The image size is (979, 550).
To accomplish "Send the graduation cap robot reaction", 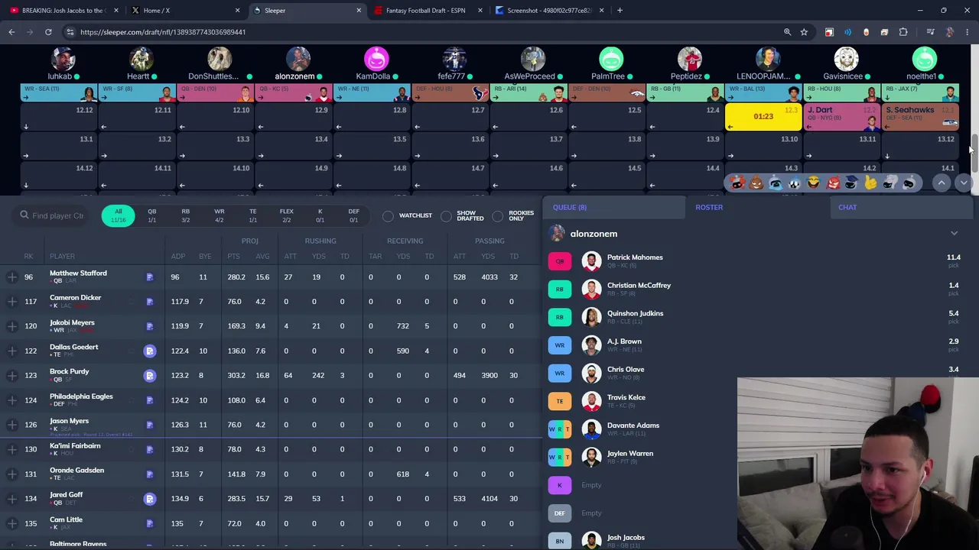I will [x=851, y=183].
